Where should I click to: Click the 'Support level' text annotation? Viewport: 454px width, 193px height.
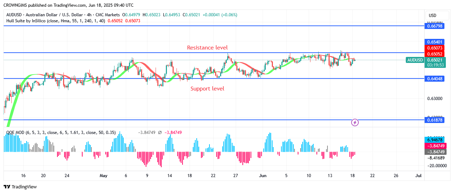click(x=207, y=88)
